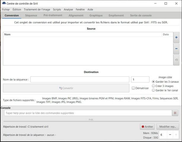Viewport: 182px width, 142px height.
Task: Close the Siril control center window
Action: point(176,4)
